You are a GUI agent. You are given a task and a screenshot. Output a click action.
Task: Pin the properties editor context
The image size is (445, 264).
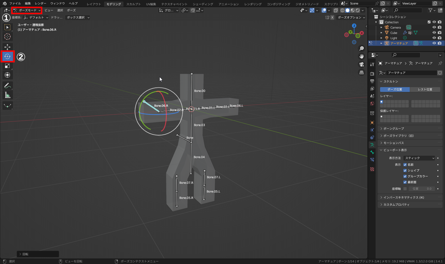(x=440, y=63)
